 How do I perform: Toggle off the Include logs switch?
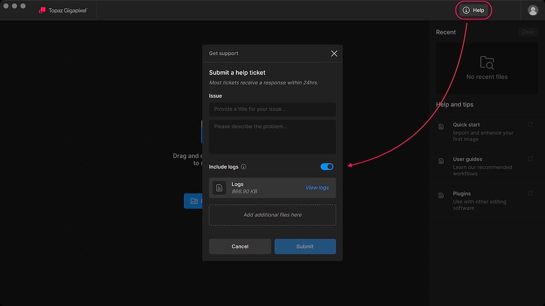pyautogui.click(x=327, y=167)
